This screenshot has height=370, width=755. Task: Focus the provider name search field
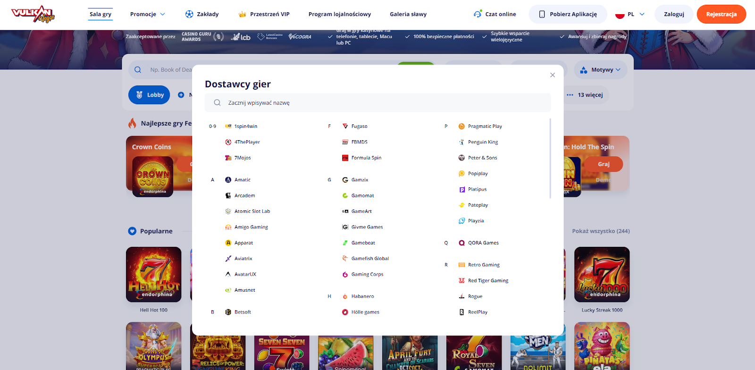click(377, 103)
